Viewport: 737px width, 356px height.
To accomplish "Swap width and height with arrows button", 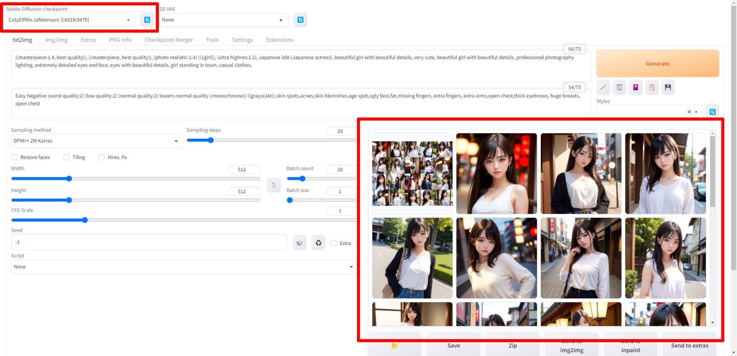I will click(x=273, y=185).
